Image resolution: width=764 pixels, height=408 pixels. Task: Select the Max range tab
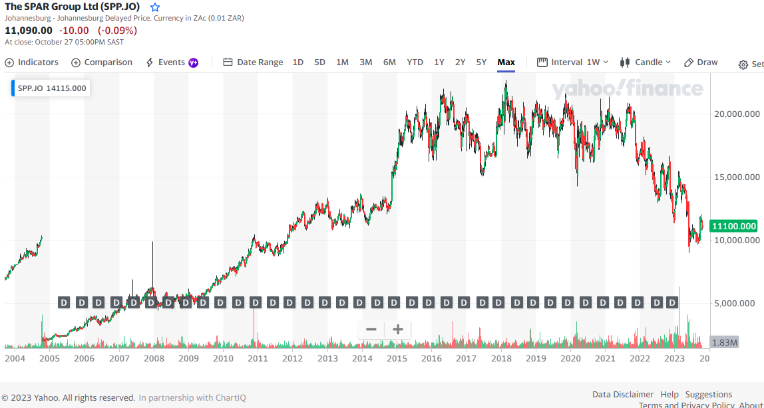[x=506, y=62]
